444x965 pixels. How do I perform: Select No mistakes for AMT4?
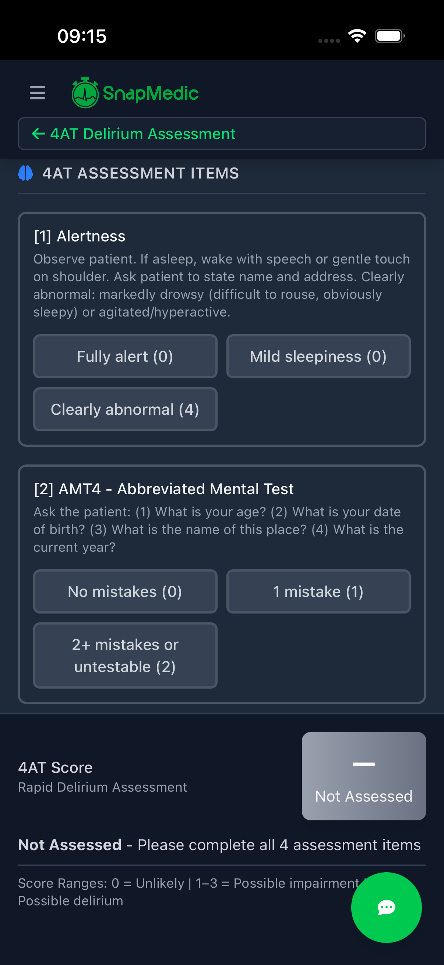click(x=125, y=591)
